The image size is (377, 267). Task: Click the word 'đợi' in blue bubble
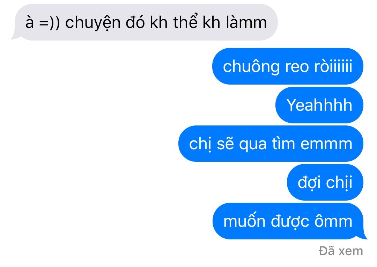click(309, 183)
